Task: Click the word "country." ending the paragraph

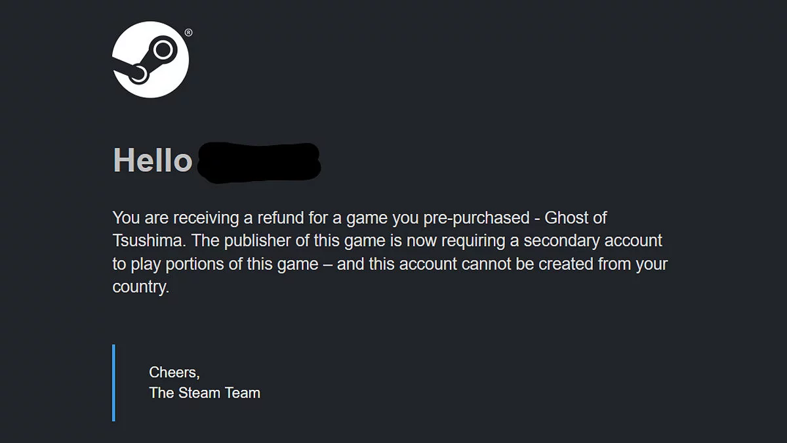Action: pos(141,287)
